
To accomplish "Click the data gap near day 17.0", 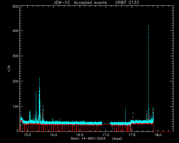I will tap(106, 124).
